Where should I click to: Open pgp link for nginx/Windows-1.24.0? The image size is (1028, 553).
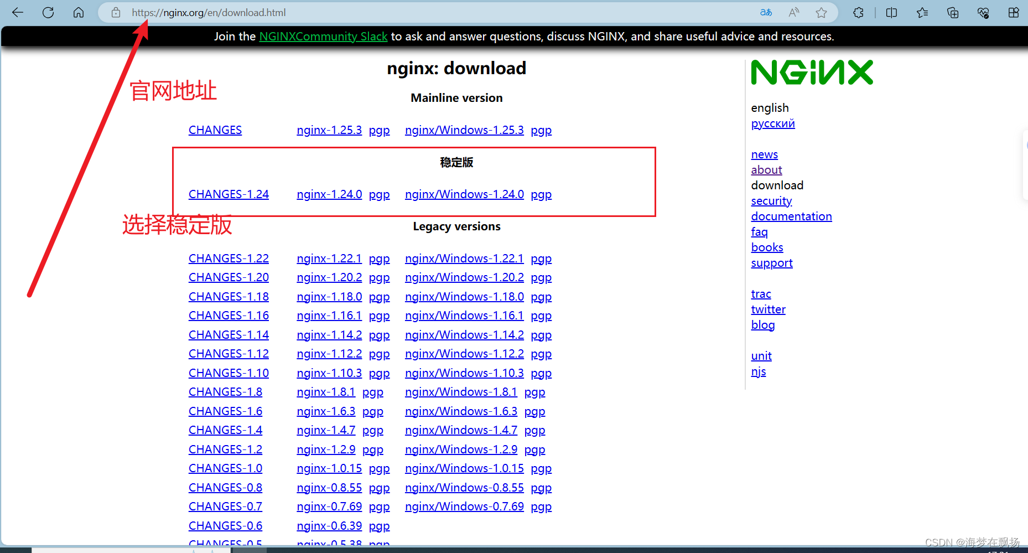pos(541,195)
